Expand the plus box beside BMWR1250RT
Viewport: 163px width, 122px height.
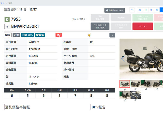click(x=7, y=26)
